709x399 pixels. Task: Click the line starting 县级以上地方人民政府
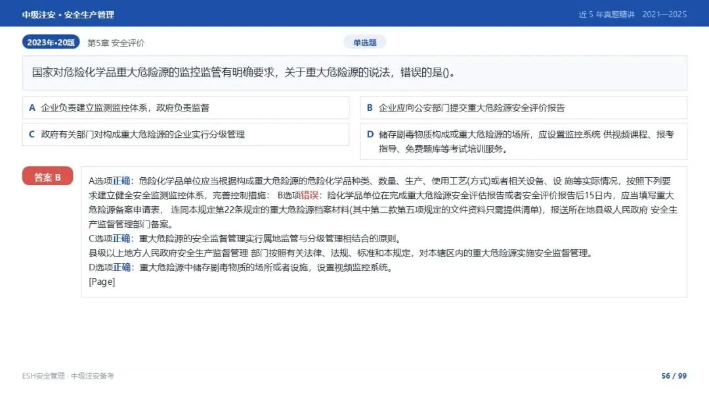341,253
